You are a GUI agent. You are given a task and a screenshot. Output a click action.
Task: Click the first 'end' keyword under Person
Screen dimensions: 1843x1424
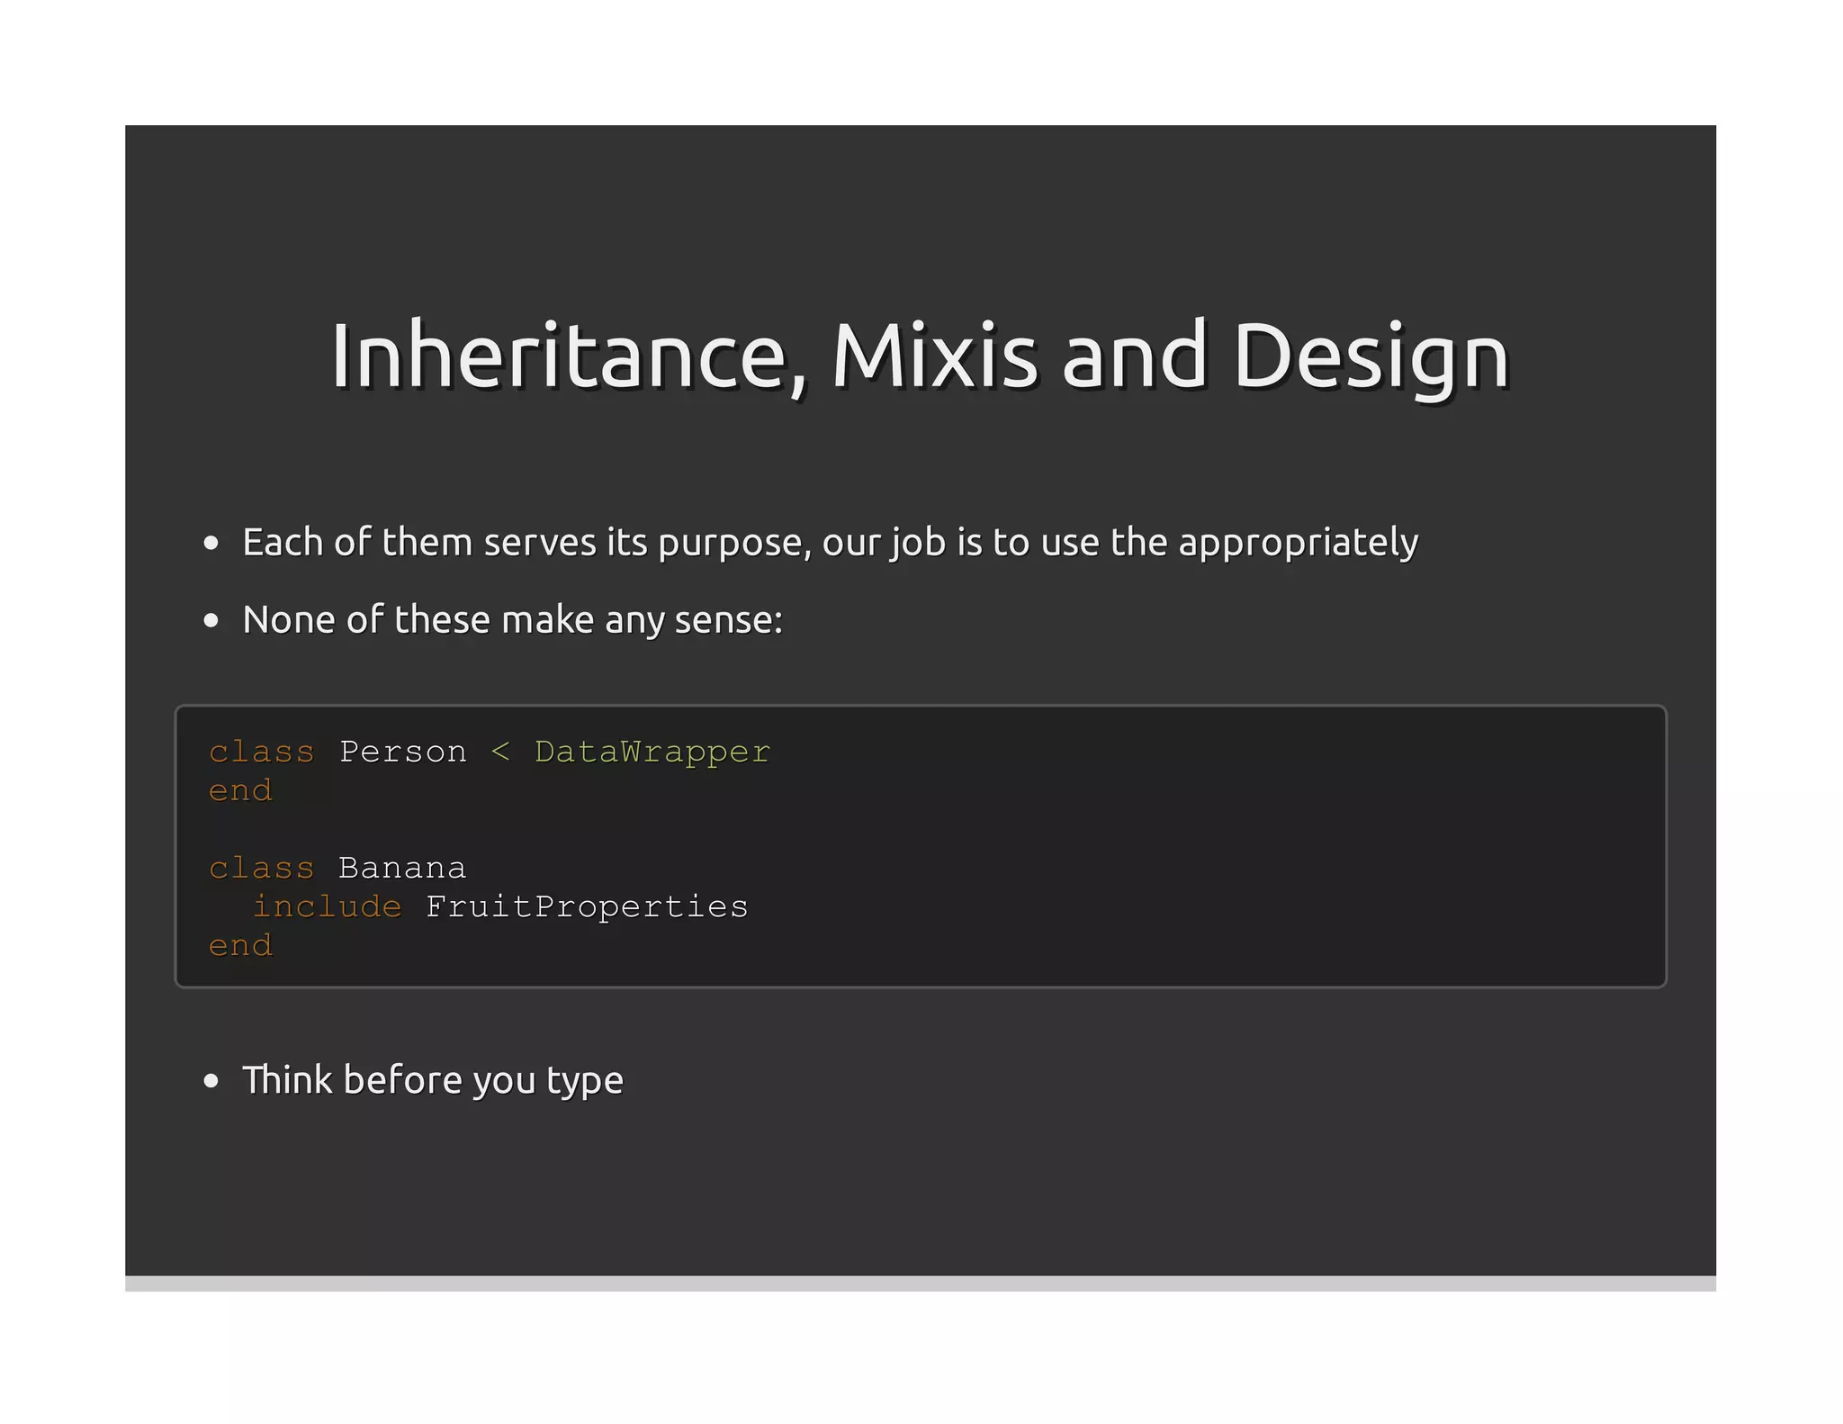pos(240,790)
